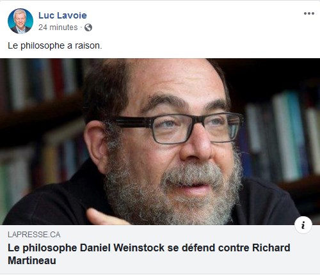Click the LAPRESSE.CA source label
Image resolution: width=320 pixels, height=275 pixels.
coord(34,235)
